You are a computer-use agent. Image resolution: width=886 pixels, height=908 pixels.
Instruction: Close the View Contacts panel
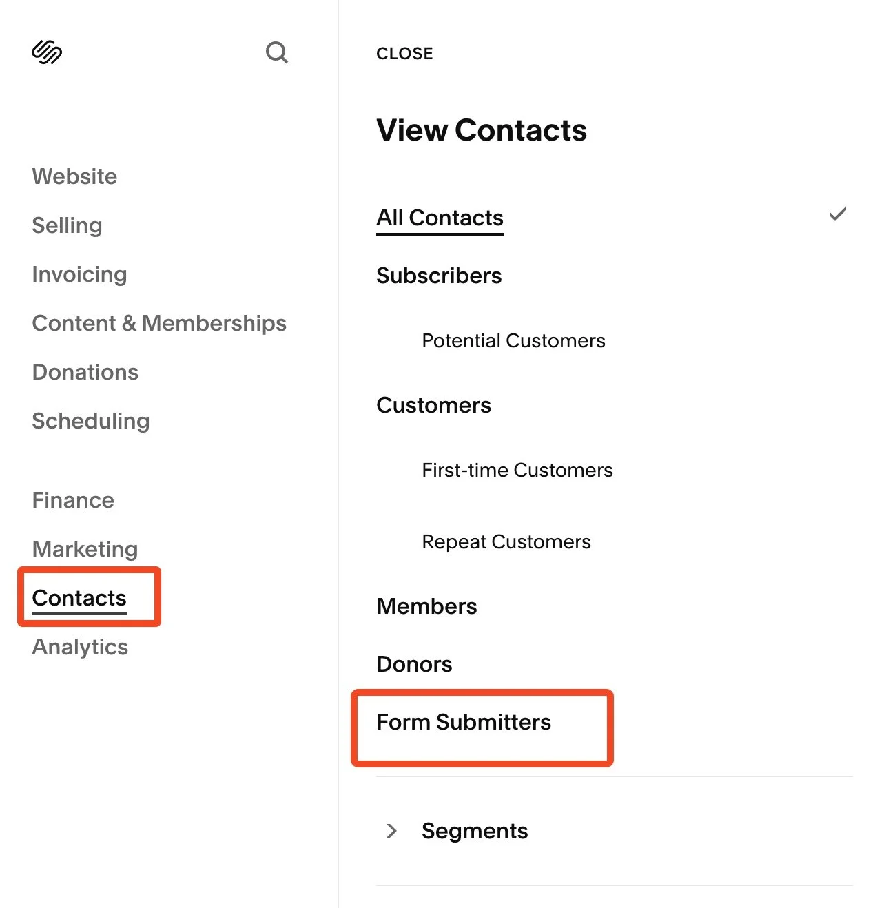404,54
